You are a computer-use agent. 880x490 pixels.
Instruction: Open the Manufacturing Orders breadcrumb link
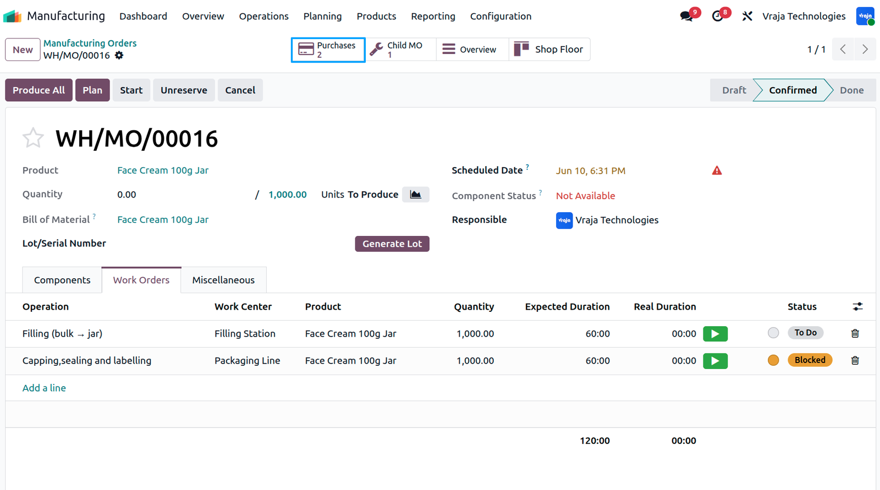point(90,43)
